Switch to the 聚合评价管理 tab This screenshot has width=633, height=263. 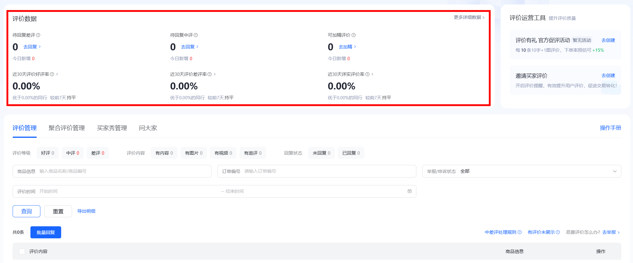point(67,128)
